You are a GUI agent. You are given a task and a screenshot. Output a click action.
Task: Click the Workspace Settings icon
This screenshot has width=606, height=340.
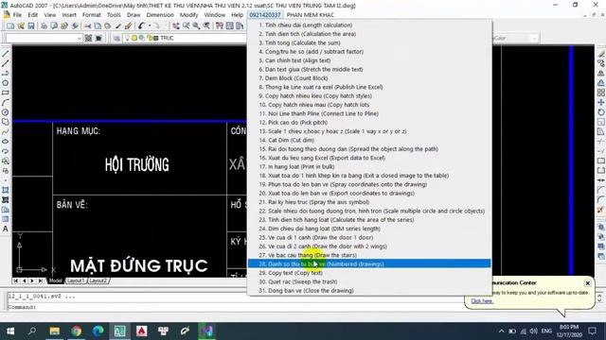pyautogui.click(x=88, y=38)
